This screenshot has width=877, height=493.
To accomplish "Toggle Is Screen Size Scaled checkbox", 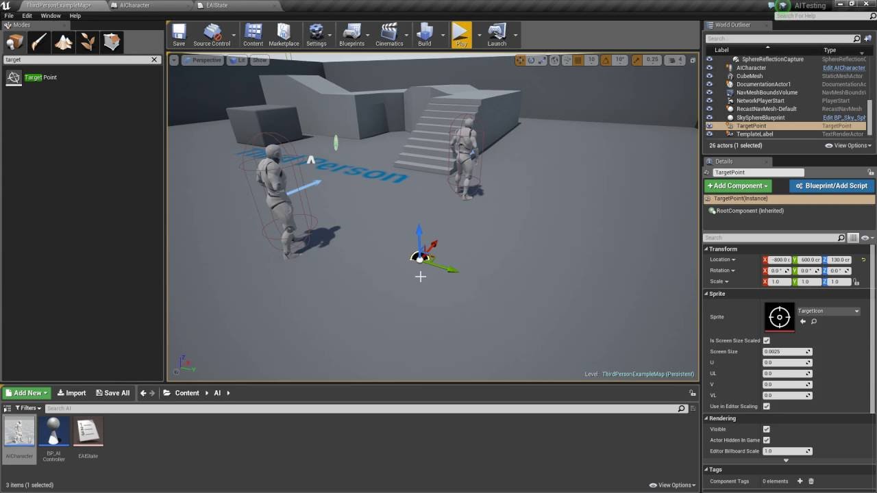I will point(766,340).
